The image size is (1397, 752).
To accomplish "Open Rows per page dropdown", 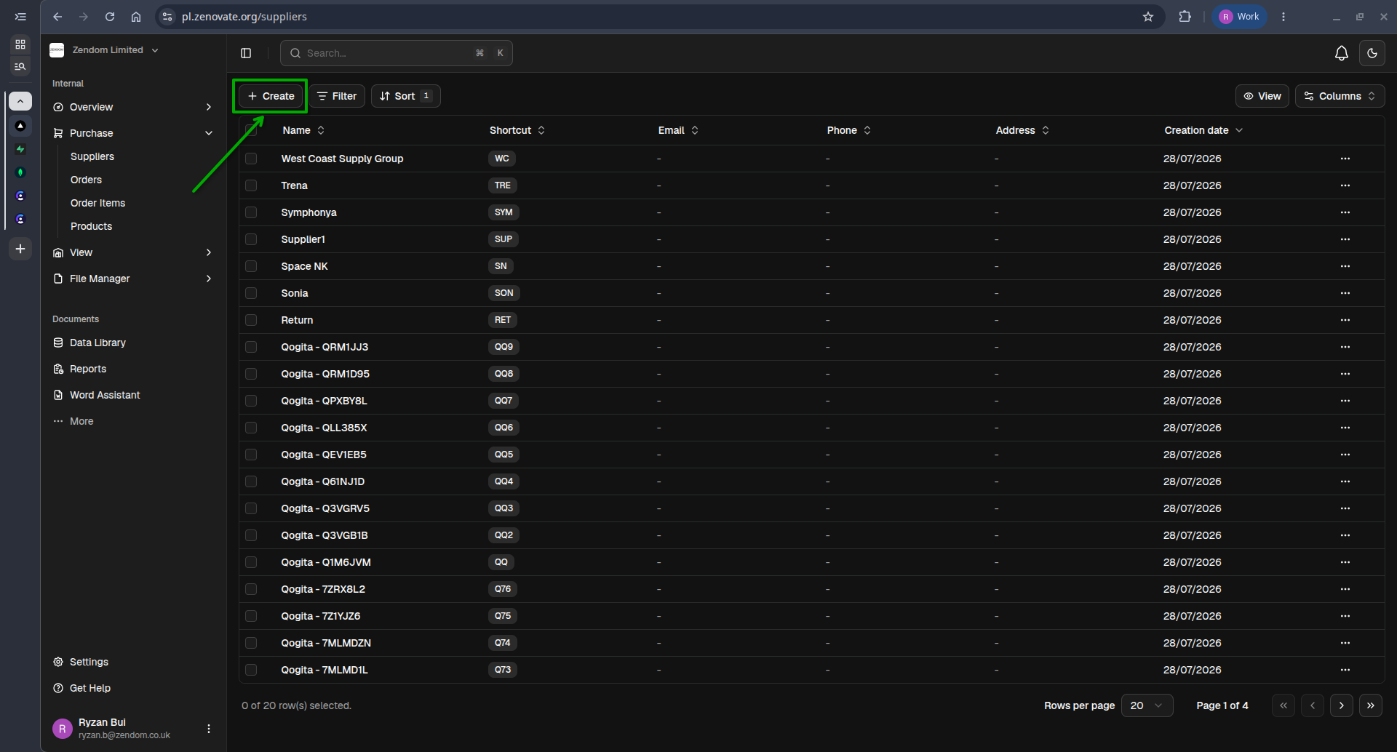I will 1147,705.
